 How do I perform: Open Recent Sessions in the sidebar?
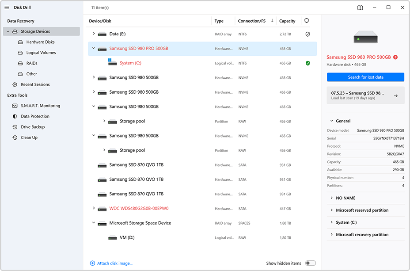click(x=35, y=84)
